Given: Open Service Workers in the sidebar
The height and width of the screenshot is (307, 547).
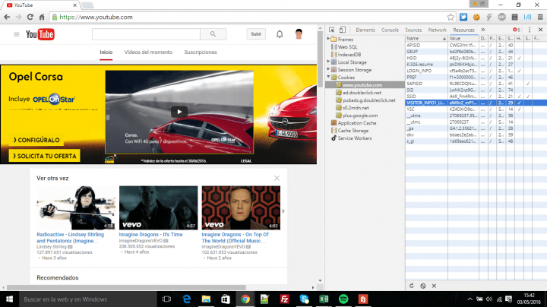Looking at the screenshot, I should 355,138.
